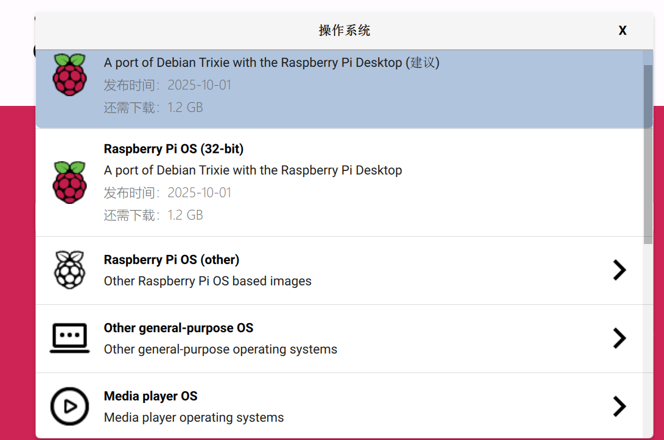Click the raspberry icon for Raspberry Pi OS (32-bit)
Viewport: 664px width, 440px height.
click(x=69, y=183)
